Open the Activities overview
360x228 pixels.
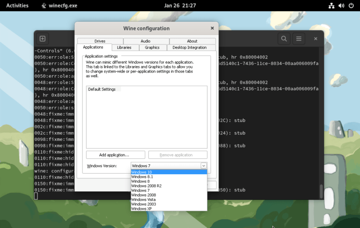click(17, 6)
